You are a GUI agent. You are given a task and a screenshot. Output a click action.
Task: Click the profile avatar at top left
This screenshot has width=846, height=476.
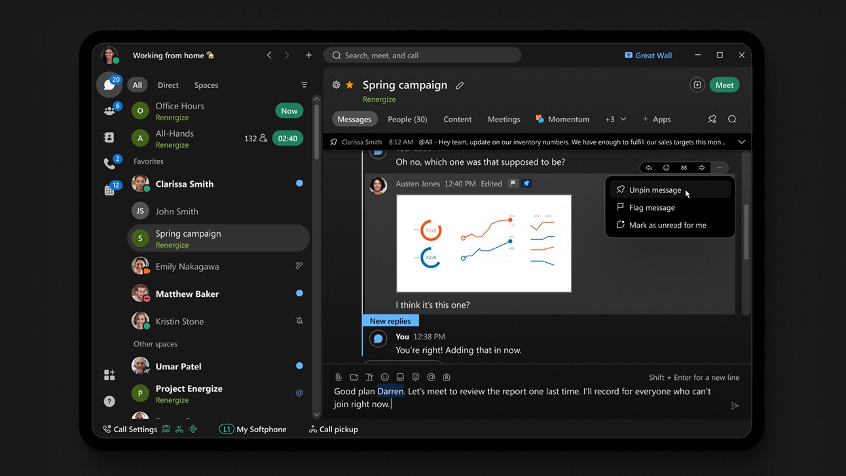tap(109, 56)
